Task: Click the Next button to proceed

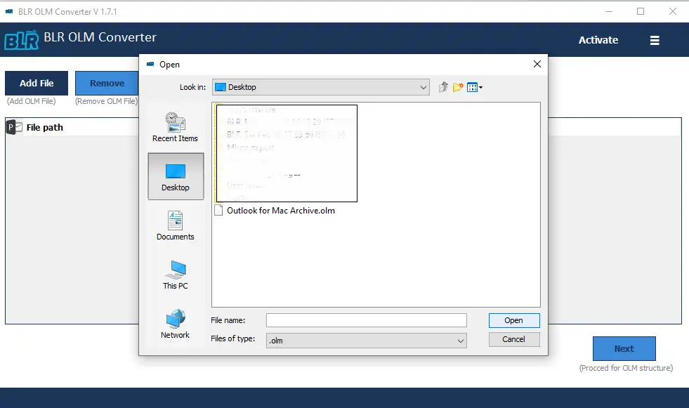Action: pyautogui.click(x=624, y=348)
